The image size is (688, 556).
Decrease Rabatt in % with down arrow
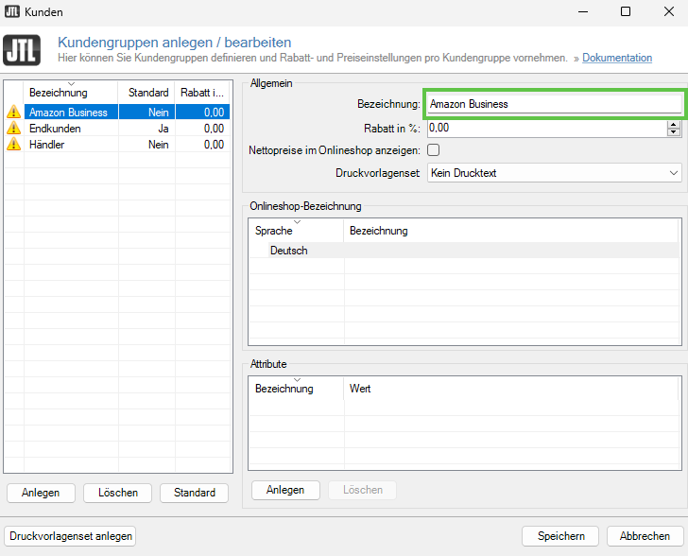coord(673,132)
